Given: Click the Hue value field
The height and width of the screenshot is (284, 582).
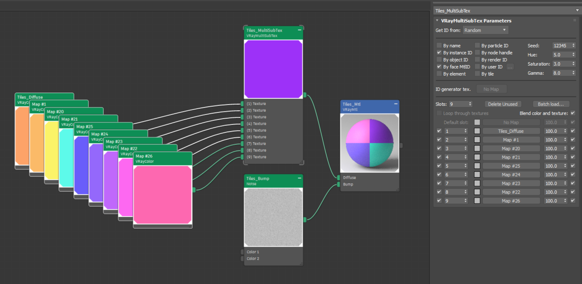Looking at the screenshot, I should point(562,55).
